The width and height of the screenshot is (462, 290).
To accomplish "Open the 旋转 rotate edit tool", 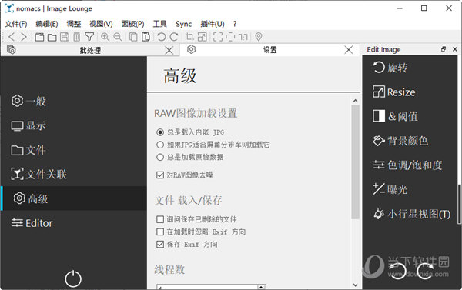I will point(390,68).
